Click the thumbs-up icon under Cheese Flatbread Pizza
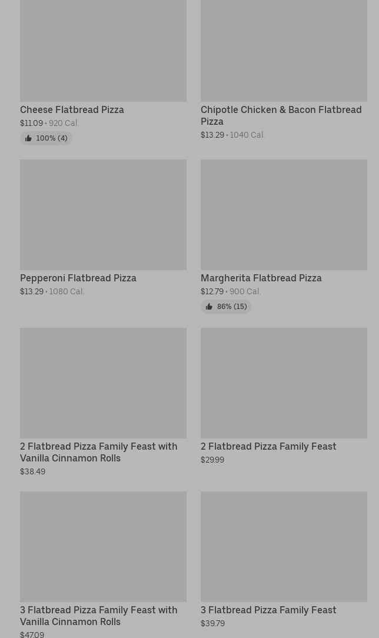The height and width of the screenshot is (638, 379). point(28,138)
